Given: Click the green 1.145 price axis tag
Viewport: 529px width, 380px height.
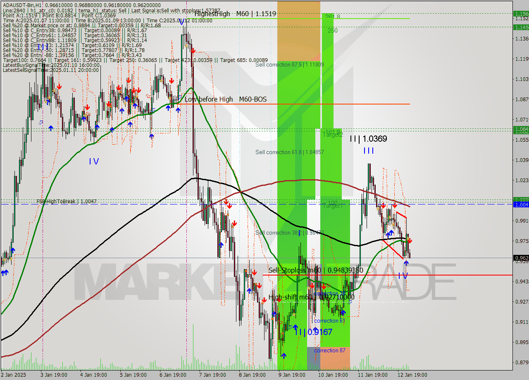Looking at the screenshot, I should point(521,27).
